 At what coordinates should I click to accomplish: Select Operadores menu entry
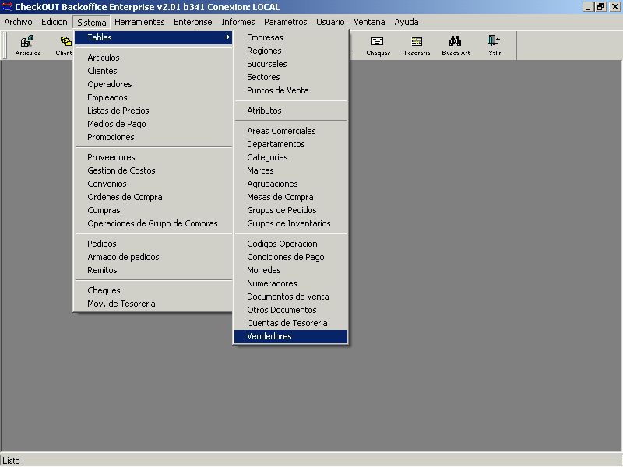coord(153,84)
